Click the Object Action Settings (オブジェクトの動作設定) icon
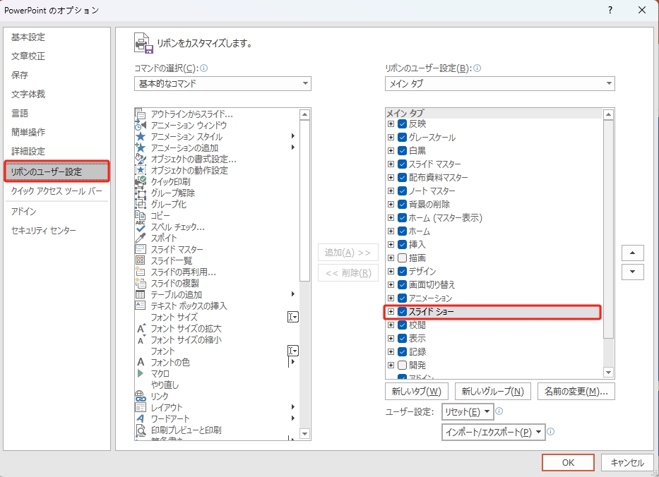The image size is (659, 477). [x=141, y=171]
